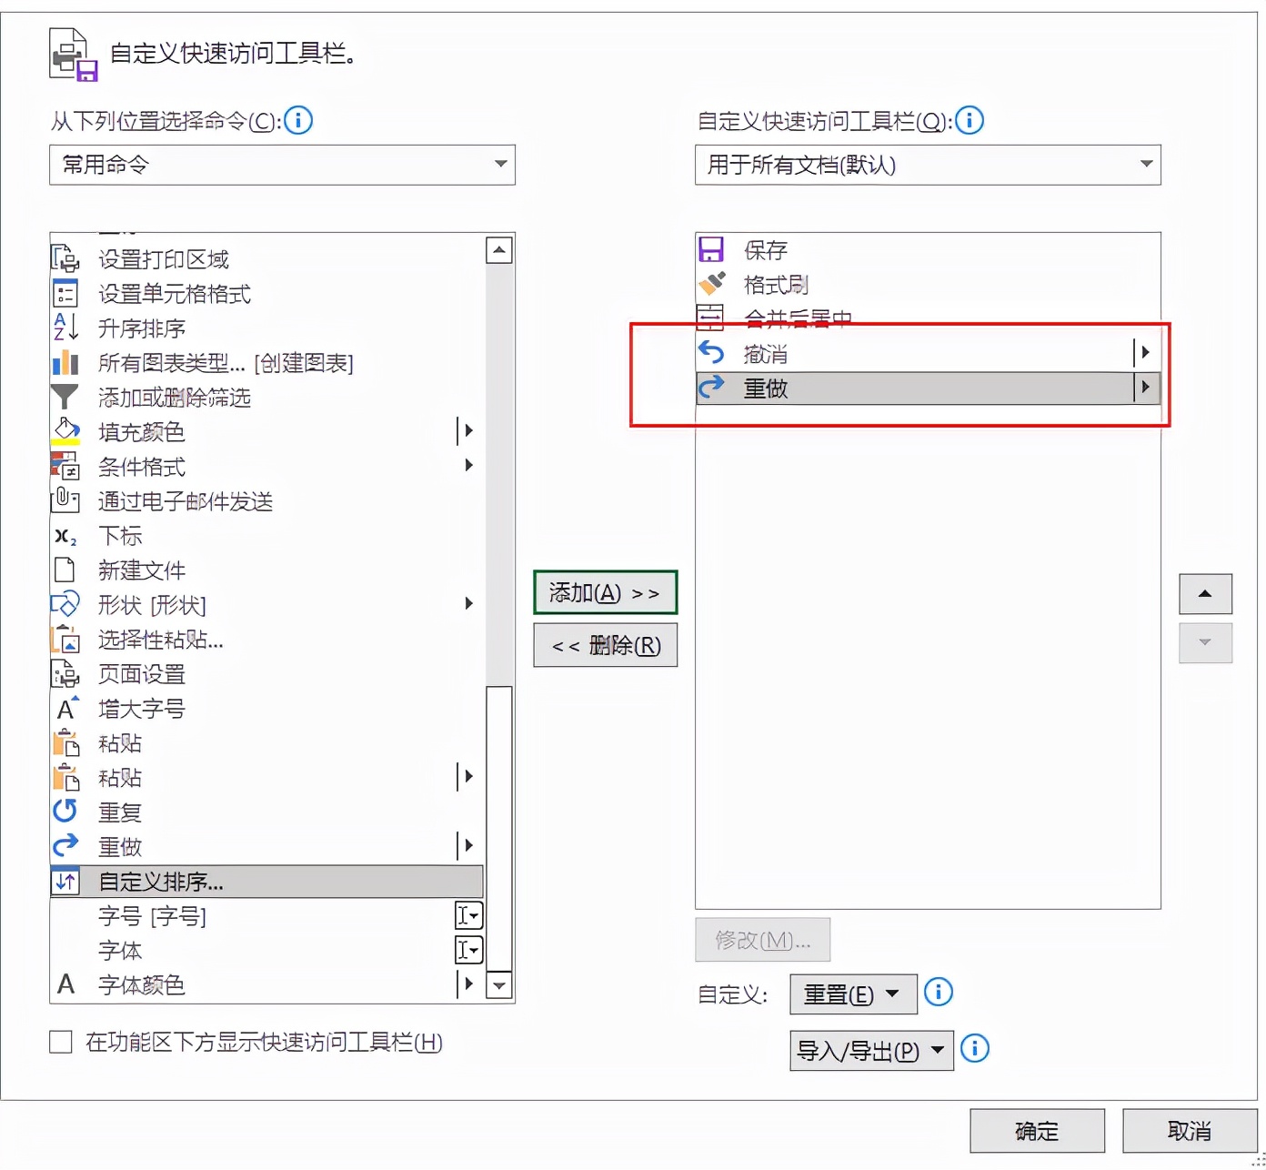Expand the 撤消 split arrow in right list
The height and width of the screenshot is (1170, 1266).
coord(1145,352)
